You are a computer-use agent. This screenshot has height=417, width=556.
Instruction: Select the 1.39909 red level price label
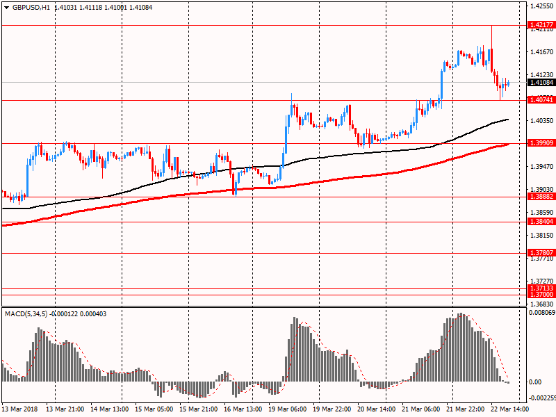[x=541, y=143]
